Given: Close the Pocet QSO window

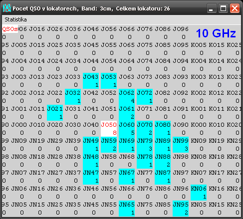Looking at the screenshot, I should click(x=235, y=8).
